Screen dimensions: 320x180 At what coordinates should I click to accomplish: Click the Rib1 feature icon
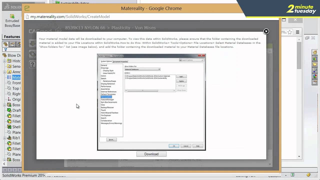[9, 138]
